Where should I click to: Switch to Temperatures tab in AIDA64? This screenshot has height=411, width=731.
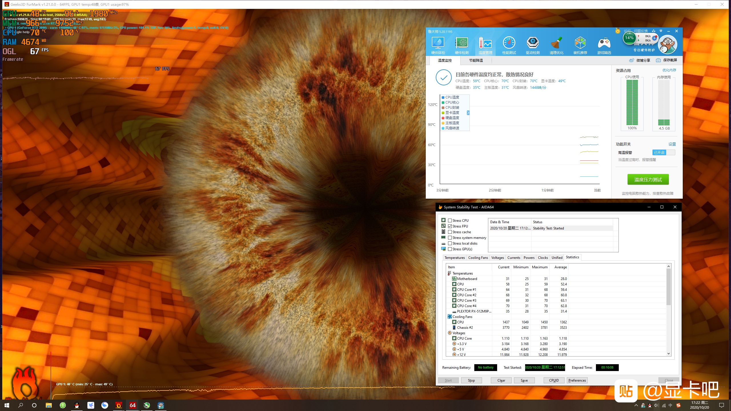pos(455,257)
